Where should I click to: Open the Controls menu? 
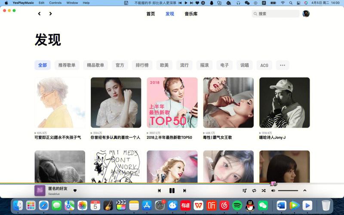pyautogui.click(x=55, y=3)
